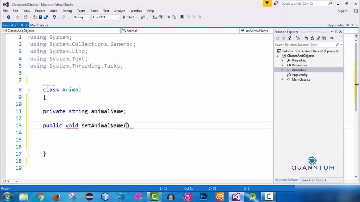Click the notifications flag icon in title bar

[x=267, y=4]
